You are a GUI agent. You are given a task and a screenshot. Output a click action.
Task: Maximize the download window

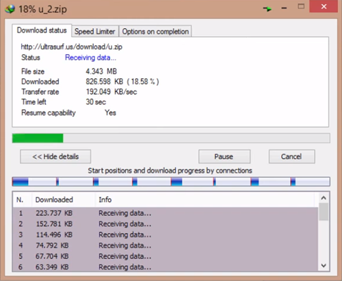[x=301, y=7]
